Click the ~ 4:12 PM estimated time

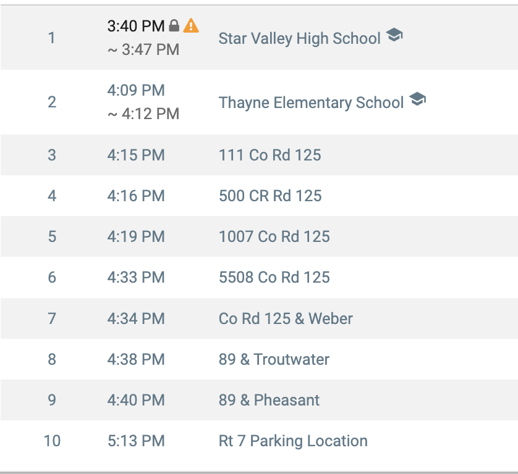[143, 114]
